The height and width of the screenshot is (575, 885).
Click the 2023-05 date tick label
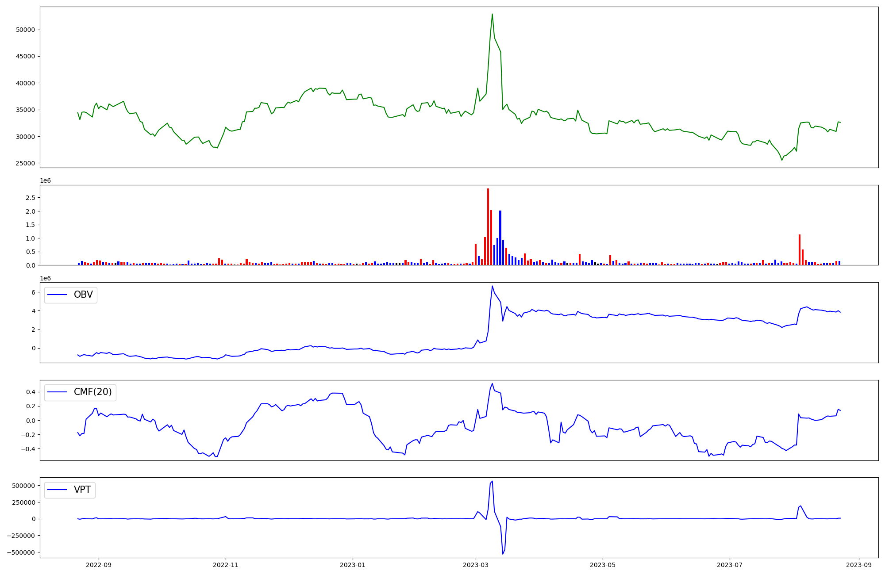click(603, 565)
